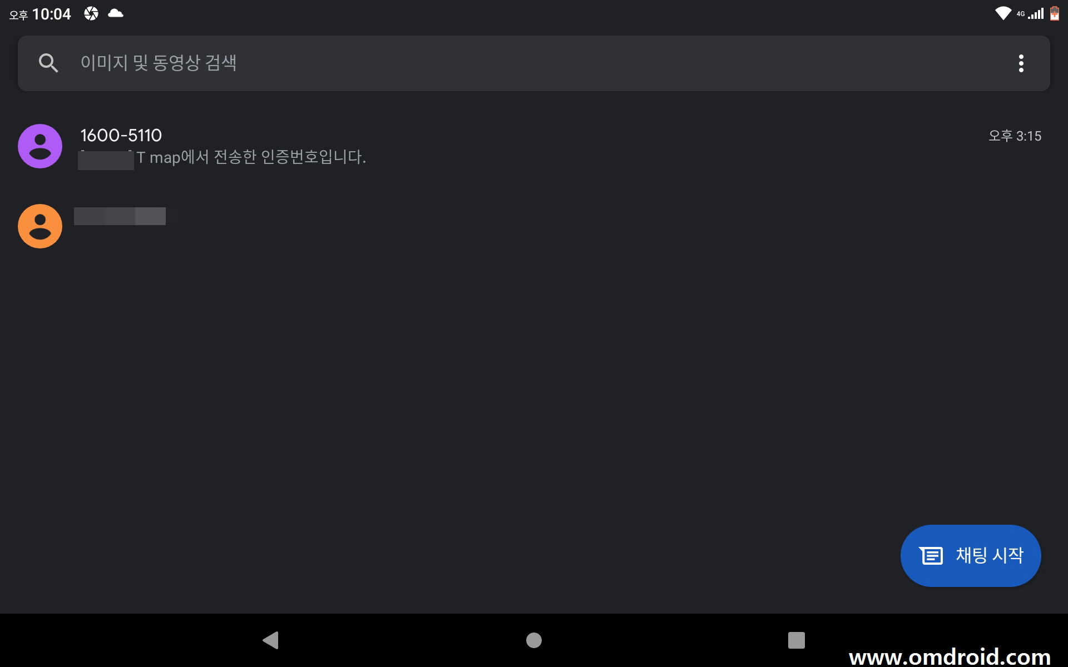Open the blurred-name conversation
The height and width of the screenshot is (667, 1068).
534,226
